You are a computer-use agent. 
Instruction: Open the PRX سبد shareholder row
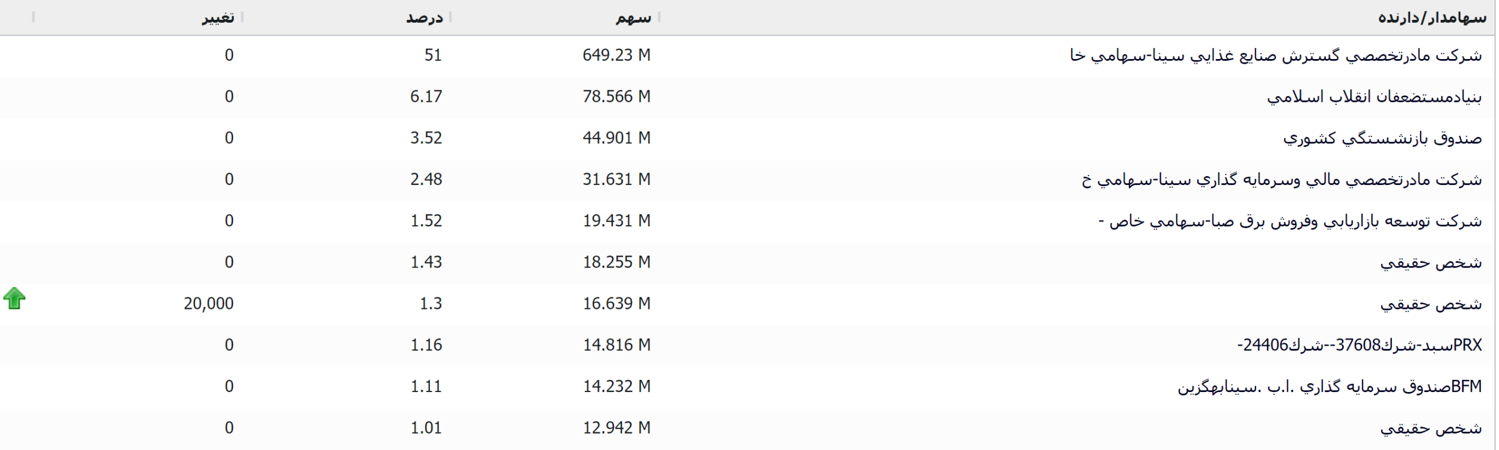pos(1359,345)
